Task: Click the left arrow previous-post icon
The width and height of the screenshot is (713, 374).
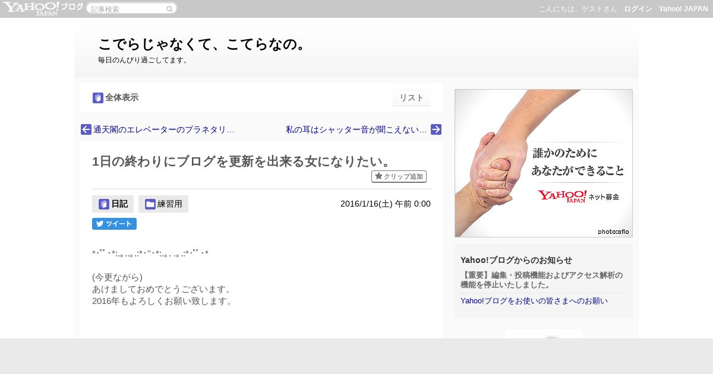Action: click(86, 129)
